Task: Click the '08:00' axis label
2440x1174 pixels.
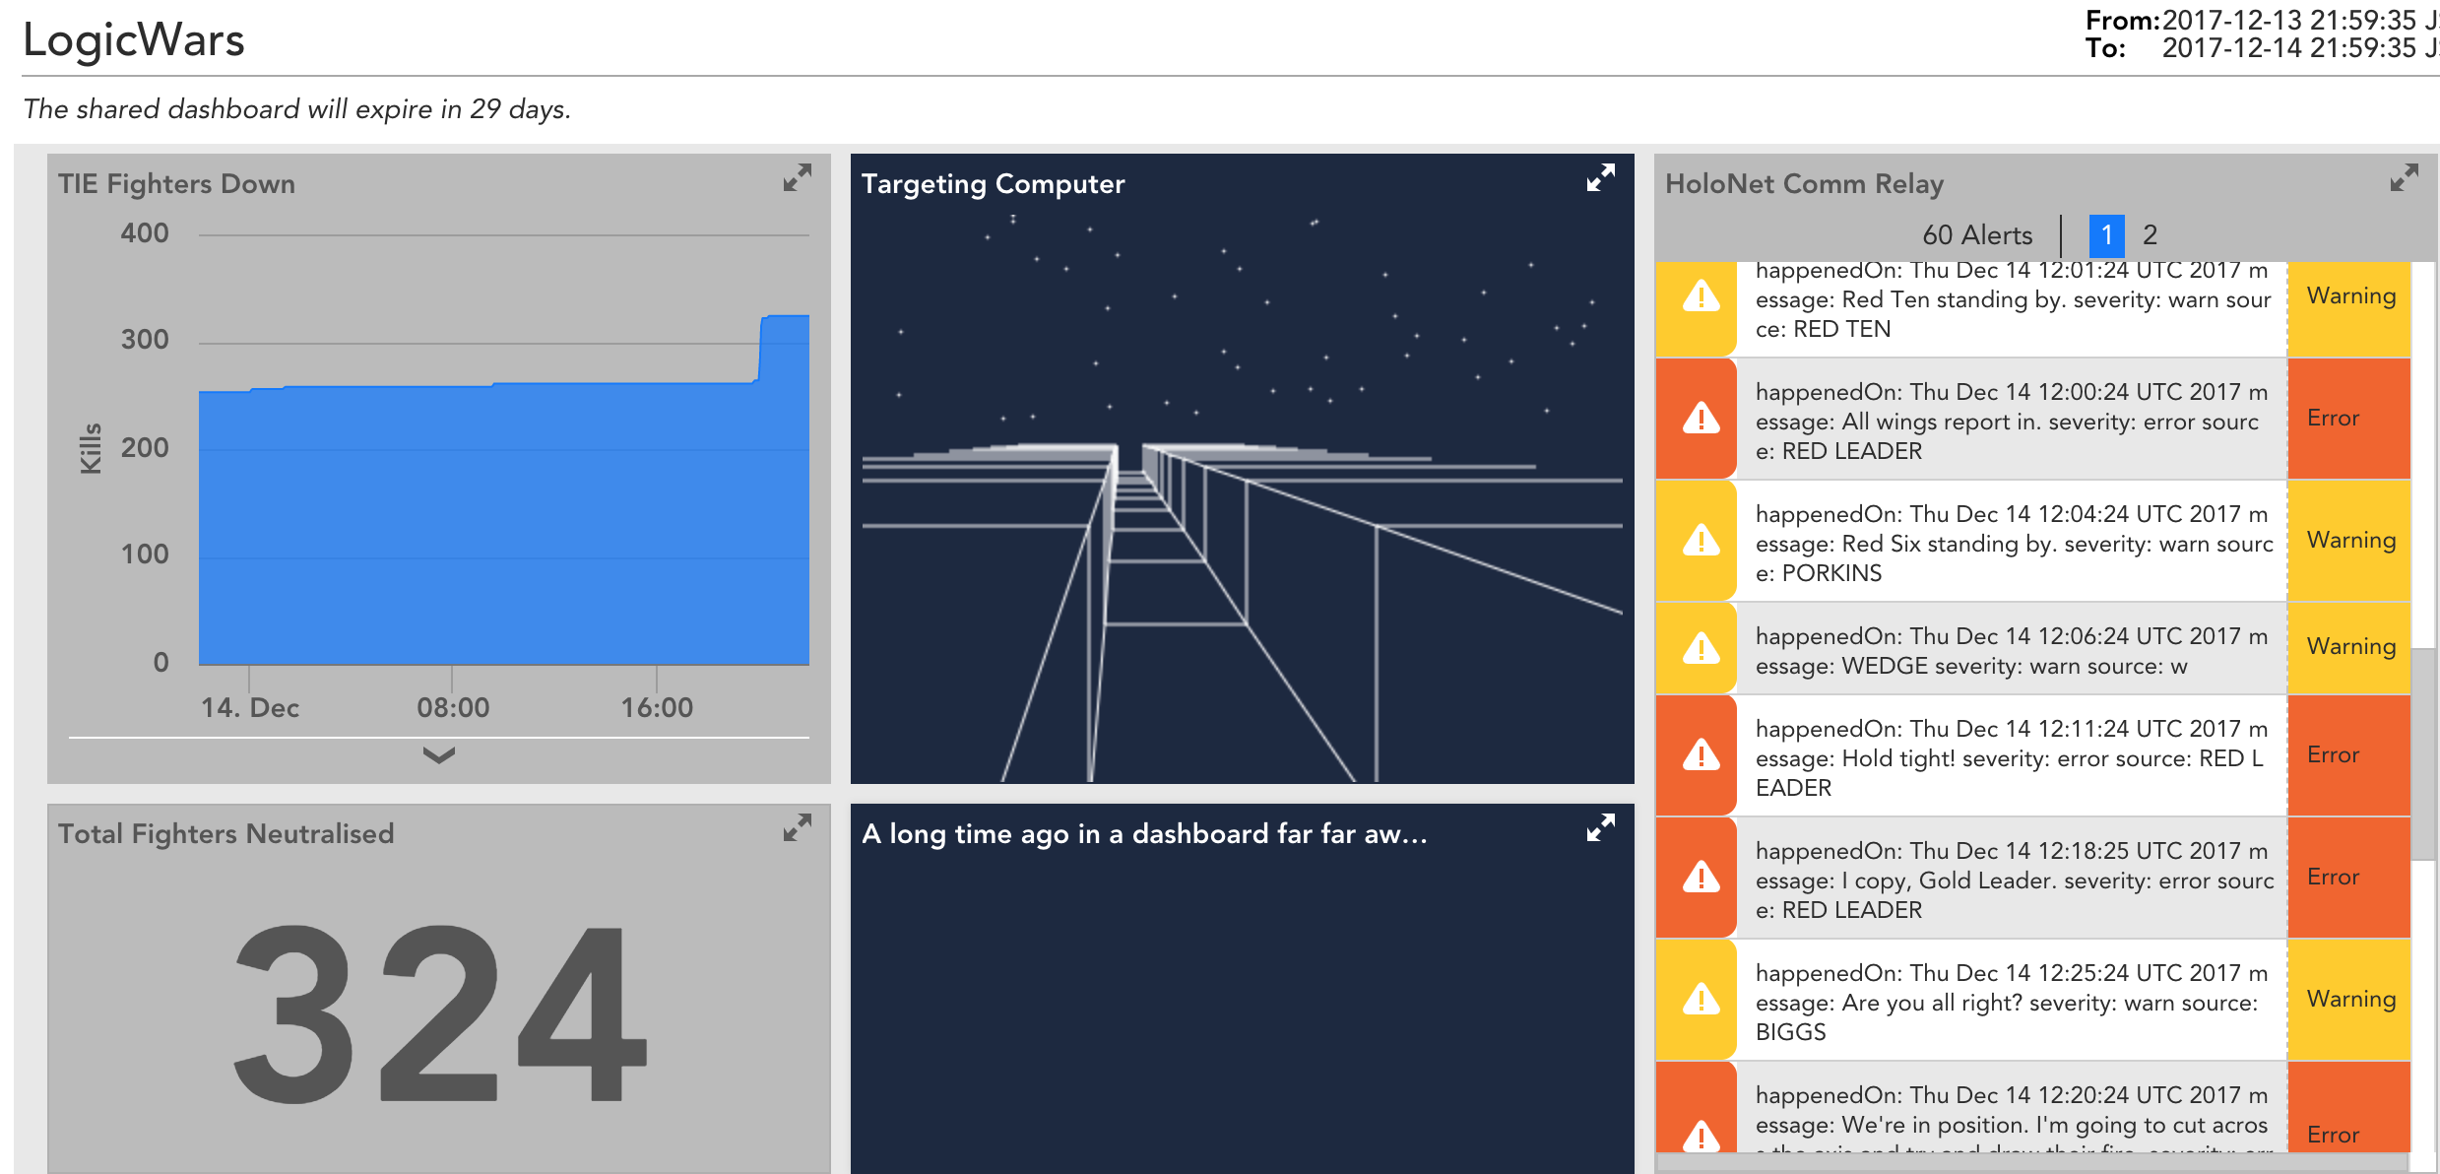Action: 453,708
